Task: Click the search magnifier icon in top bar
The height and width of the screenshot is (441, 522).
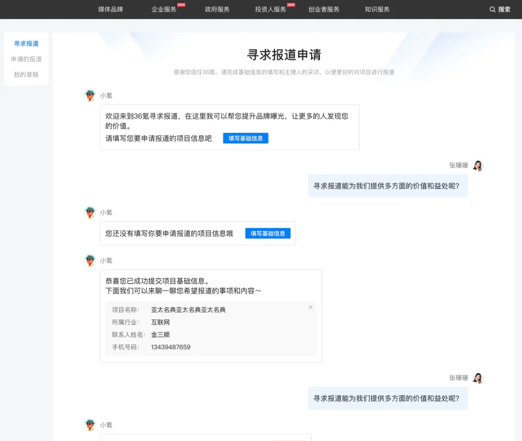Action: point(492,9)
